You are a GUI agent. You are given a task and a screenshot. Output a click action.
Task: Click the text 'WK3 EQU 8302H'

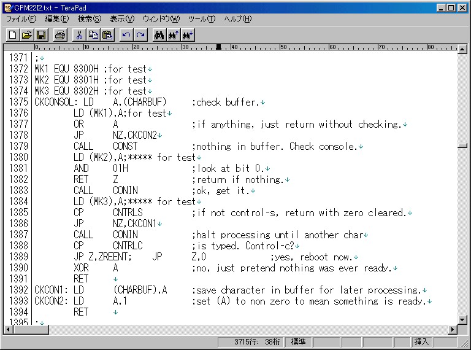coord(66,91)
